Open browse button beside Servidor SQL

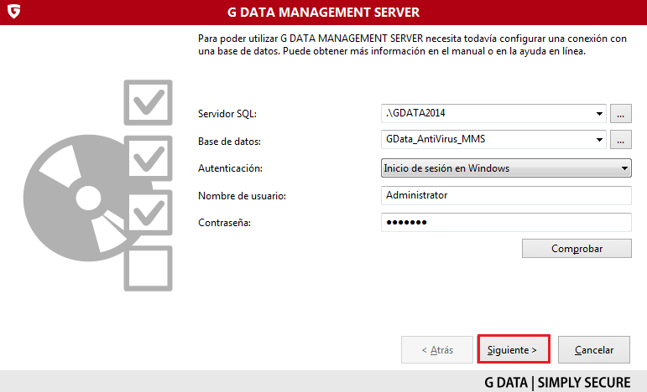620,113
